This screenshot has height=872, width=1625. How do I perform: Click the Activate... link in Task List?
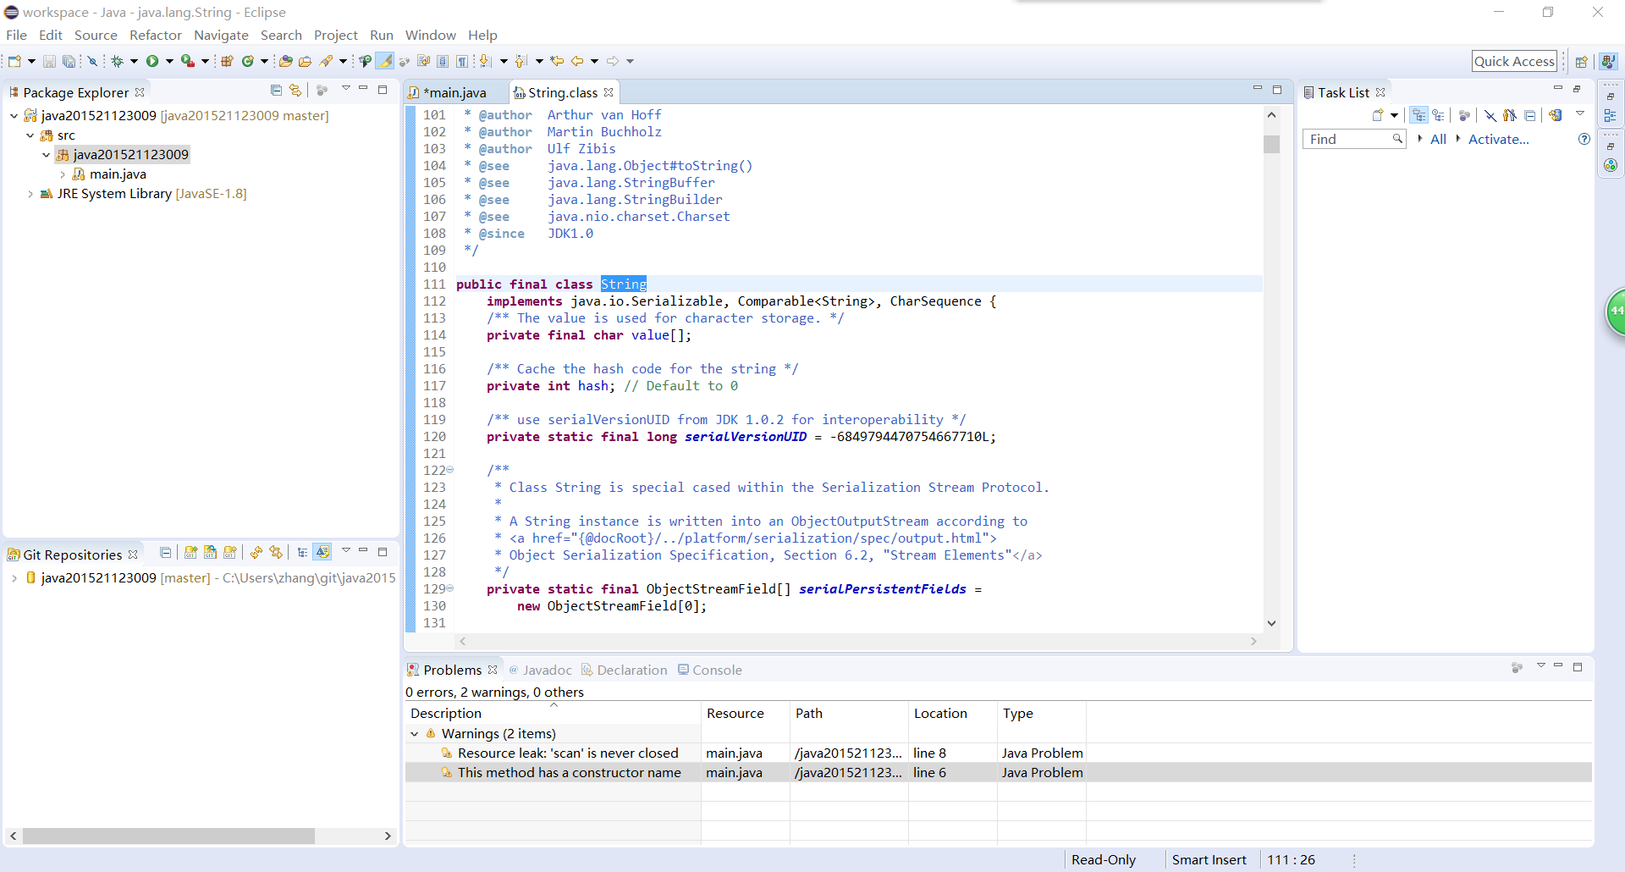[1498, 139]
